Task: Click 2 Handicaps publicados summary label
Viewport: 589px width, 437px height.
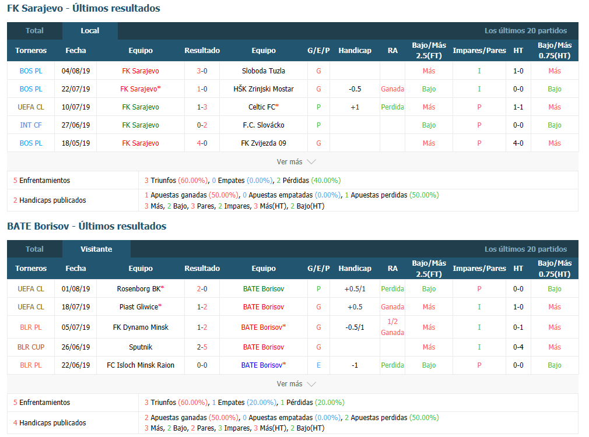Action: coord(50,200)
